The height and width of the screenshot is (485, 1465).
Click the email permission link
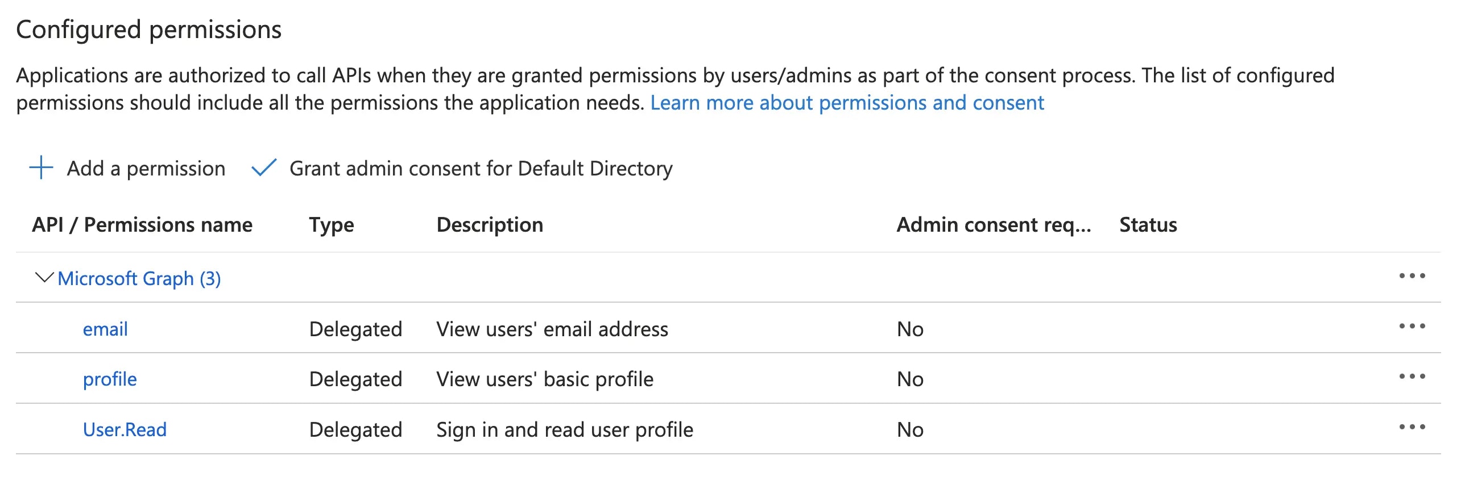[105, 329]
